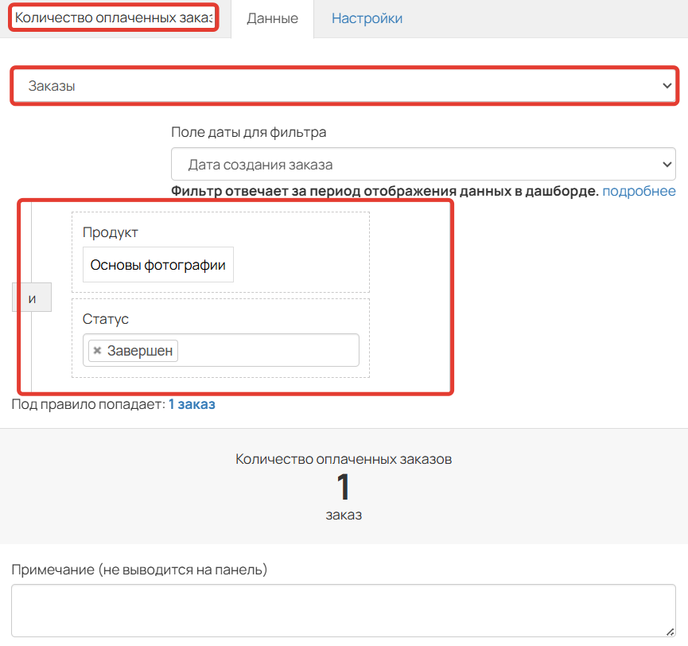The image size is (688, 646).
Task: Edit the widget title input field
Action: [x=114, y=18]
